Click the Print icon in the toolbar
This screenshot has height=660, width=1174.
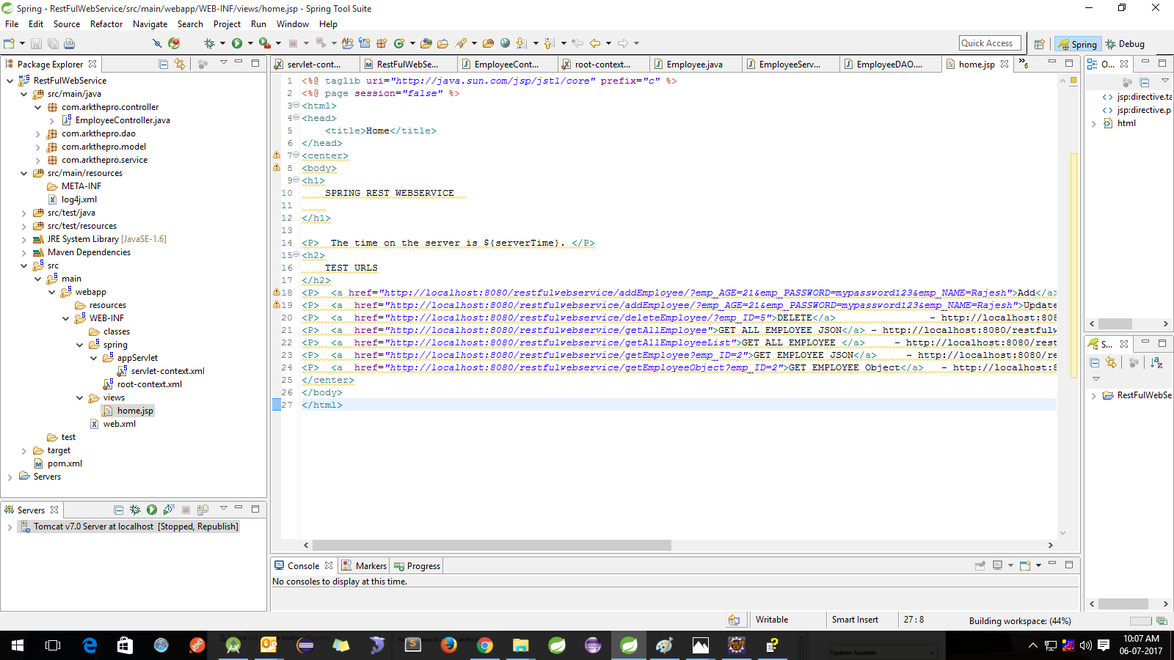click(x=70, y=43)
